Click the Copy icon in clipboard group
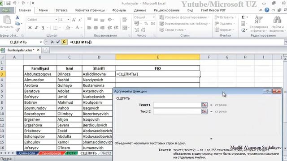287x161 pixels. click(x=17, y=23)
